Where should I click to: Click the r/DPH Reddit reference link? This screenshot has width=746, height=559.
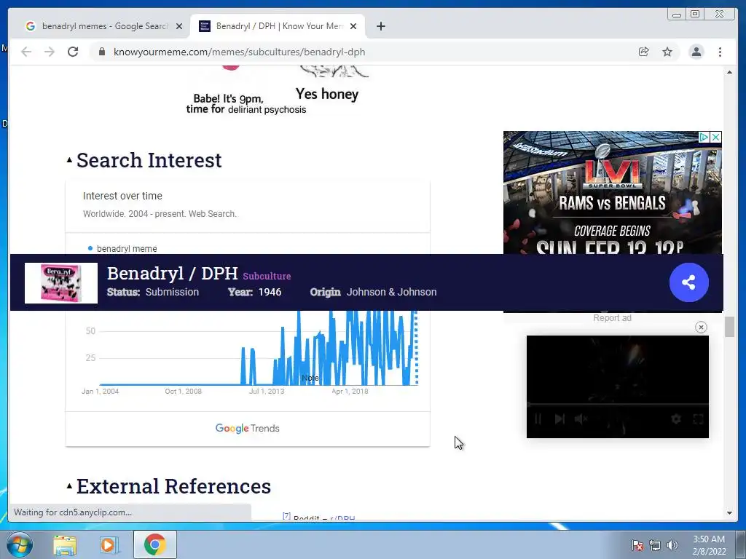pyautogui.click(x=342, y=518)
